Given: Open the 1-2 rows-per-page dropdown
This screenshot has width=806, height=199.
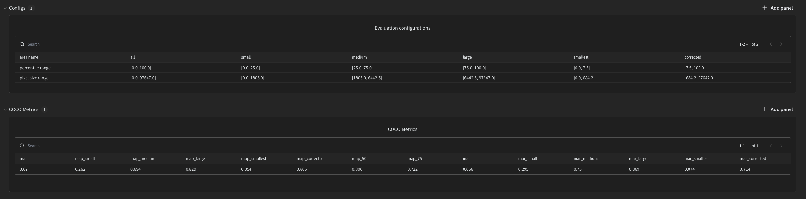Looking at the screenshot, I should tap(744, 44).
